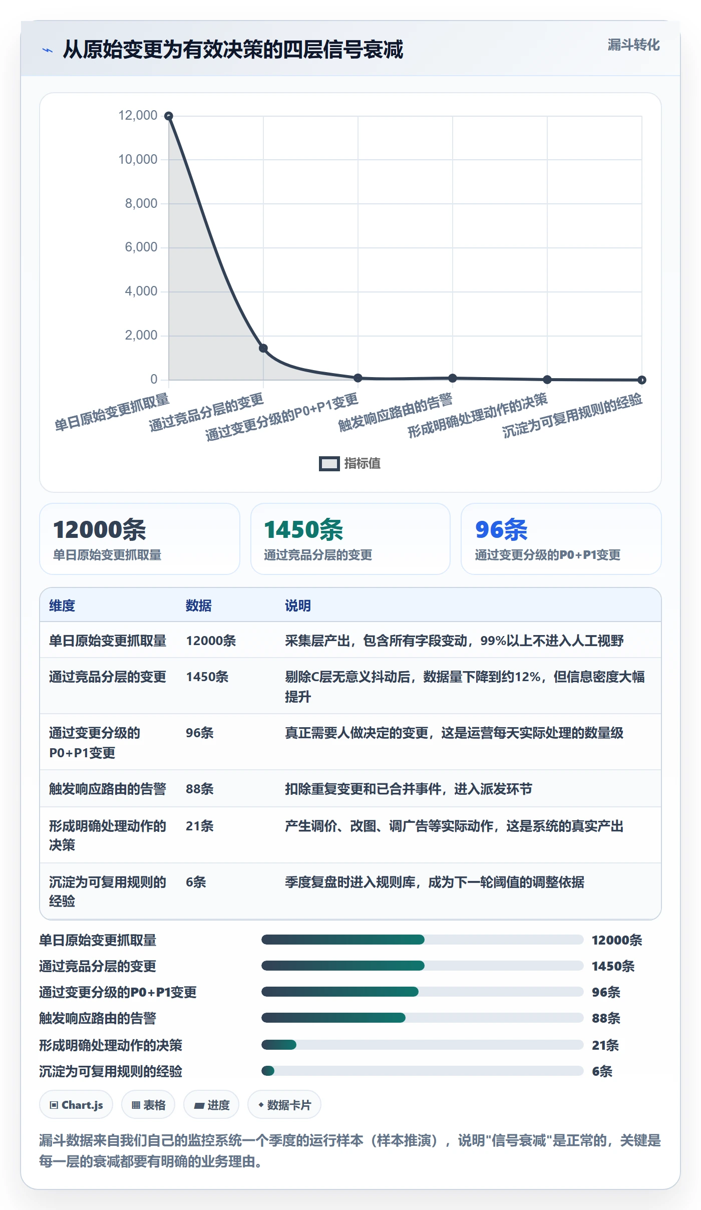Select the chart point for 沉淀为可复用规则的经验
Image resolution: width=701 pixels, height=1210 pixels.
pos(642,380)
